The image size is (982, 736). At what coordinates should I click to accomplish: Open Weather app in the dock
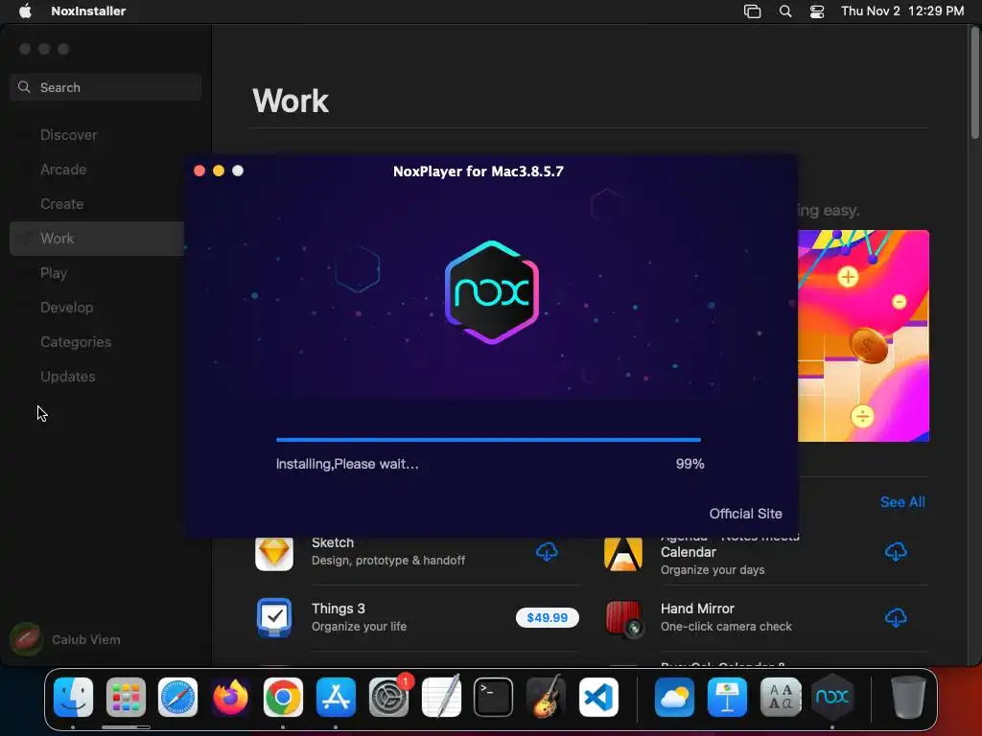[674, 697]
